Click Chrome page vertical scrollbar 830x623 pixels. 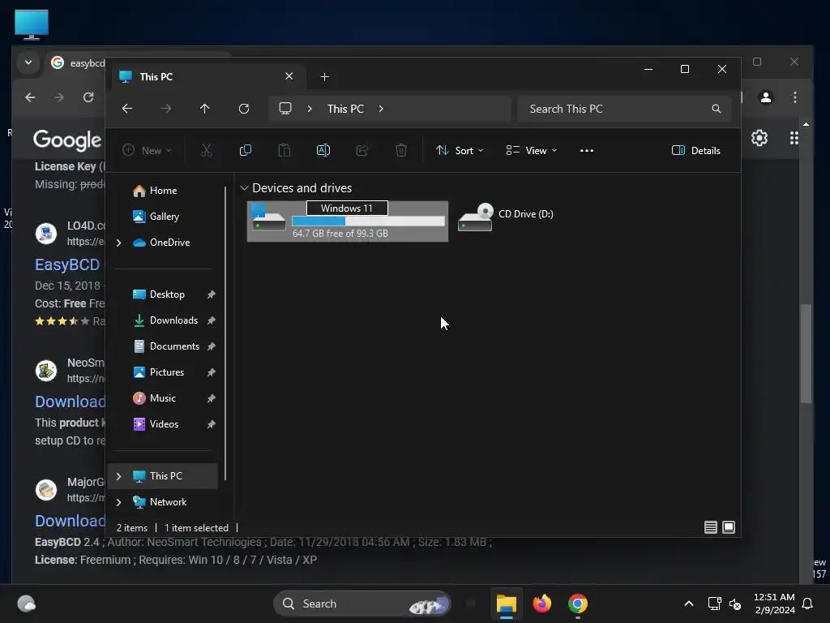(x=805, y=354)
